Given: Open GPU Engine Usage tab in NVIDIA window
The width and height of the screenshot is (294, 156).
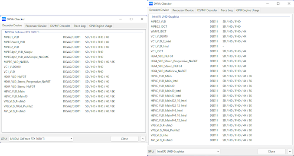Looking at the screenshot, I should (x=101, y=26).
